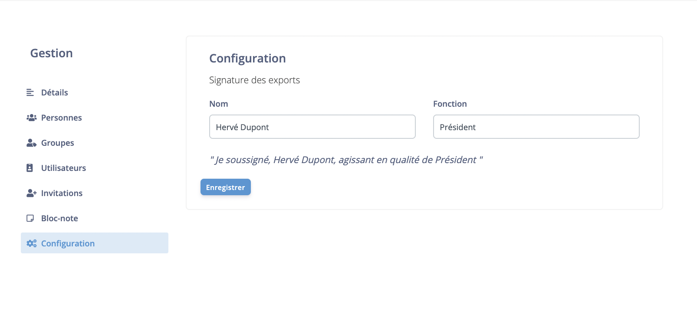Click the Invitations add-person icon
The height and width of the screenshot is (321, 697).
(31, 193)
